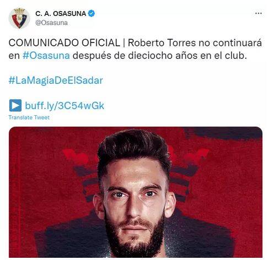Image resolution: width=280 pixels, height=260 pixels.
Task: Open the #Osasuna hashtag
Action: click(x=46, y=56)
